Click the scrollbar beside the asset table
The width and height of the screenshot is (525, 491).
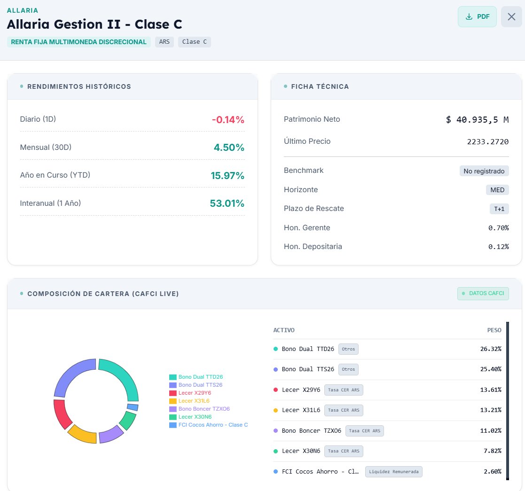tap(508, 401)
